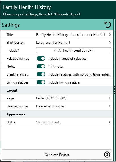
Task: Click the Living relatives label
Action: pyautogui.click(x=18, y=82)
